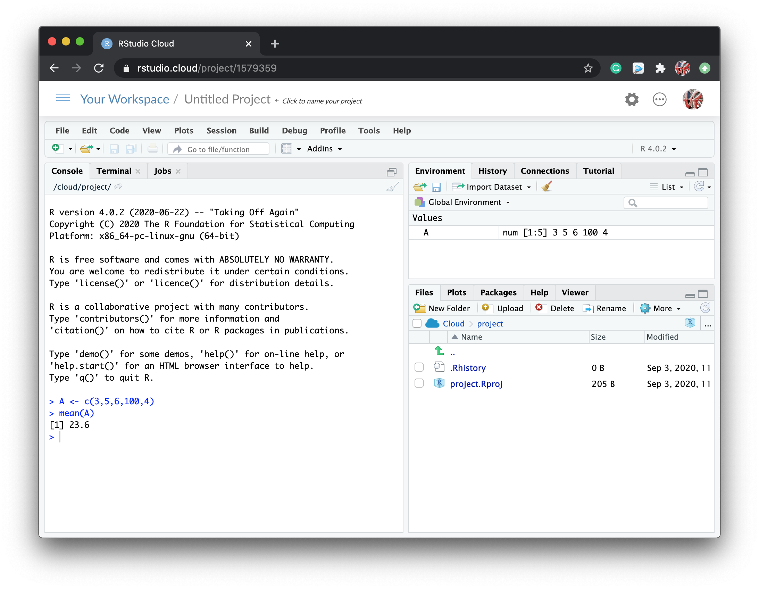Toggle the select-all checkbox beside Cloud
Screen dimensions: 759x589
coord(417,324)
